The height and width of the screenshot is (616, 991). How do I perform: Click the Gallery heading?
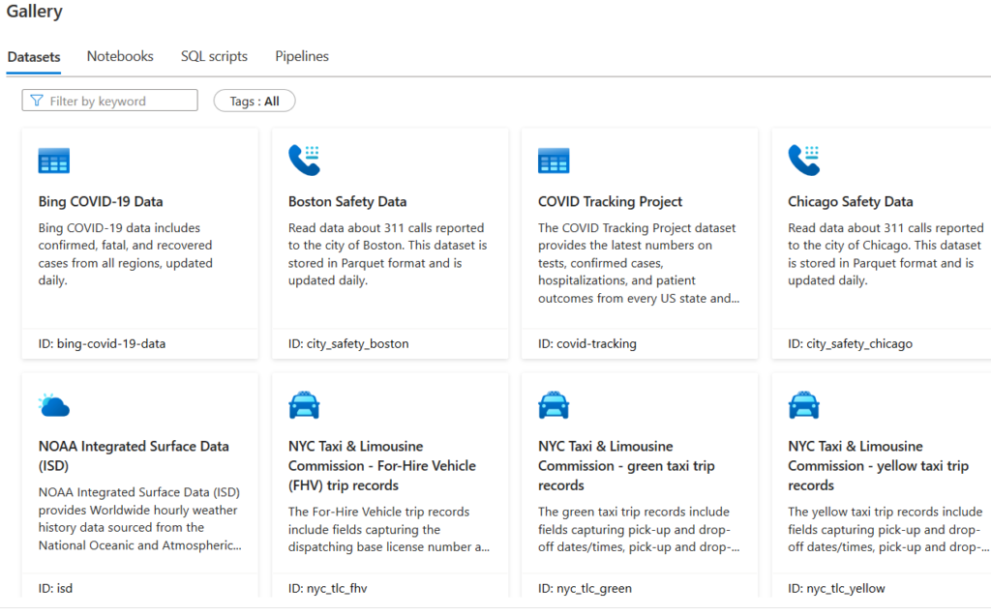(x=34, y=12)
